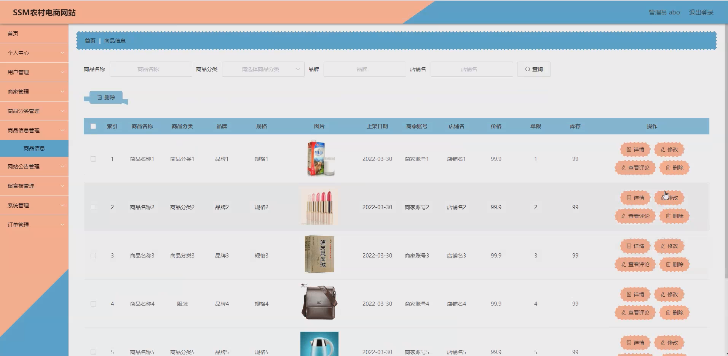728x356 pixels.
Task: Open the 商品分类 dropdown filter
Action: tap(263, 69)
